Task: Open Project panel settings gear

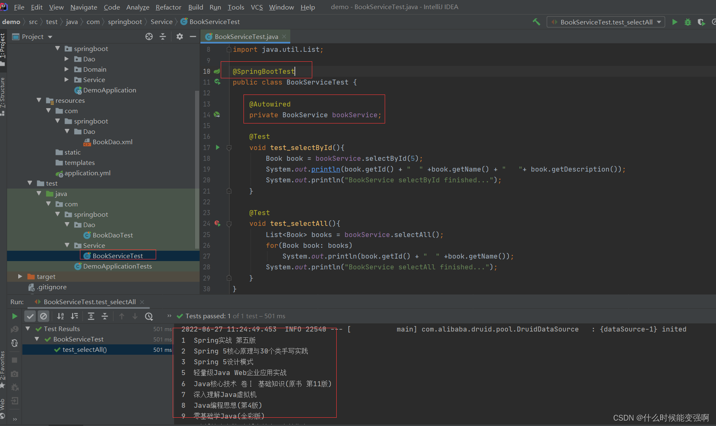Action: click(179, 36)
